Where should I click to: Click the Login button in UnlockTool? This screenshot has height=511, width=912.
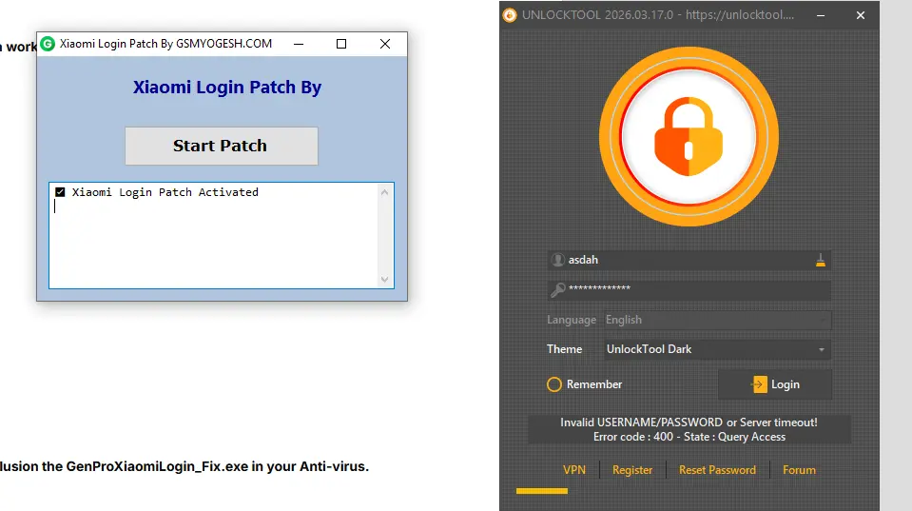775,384
